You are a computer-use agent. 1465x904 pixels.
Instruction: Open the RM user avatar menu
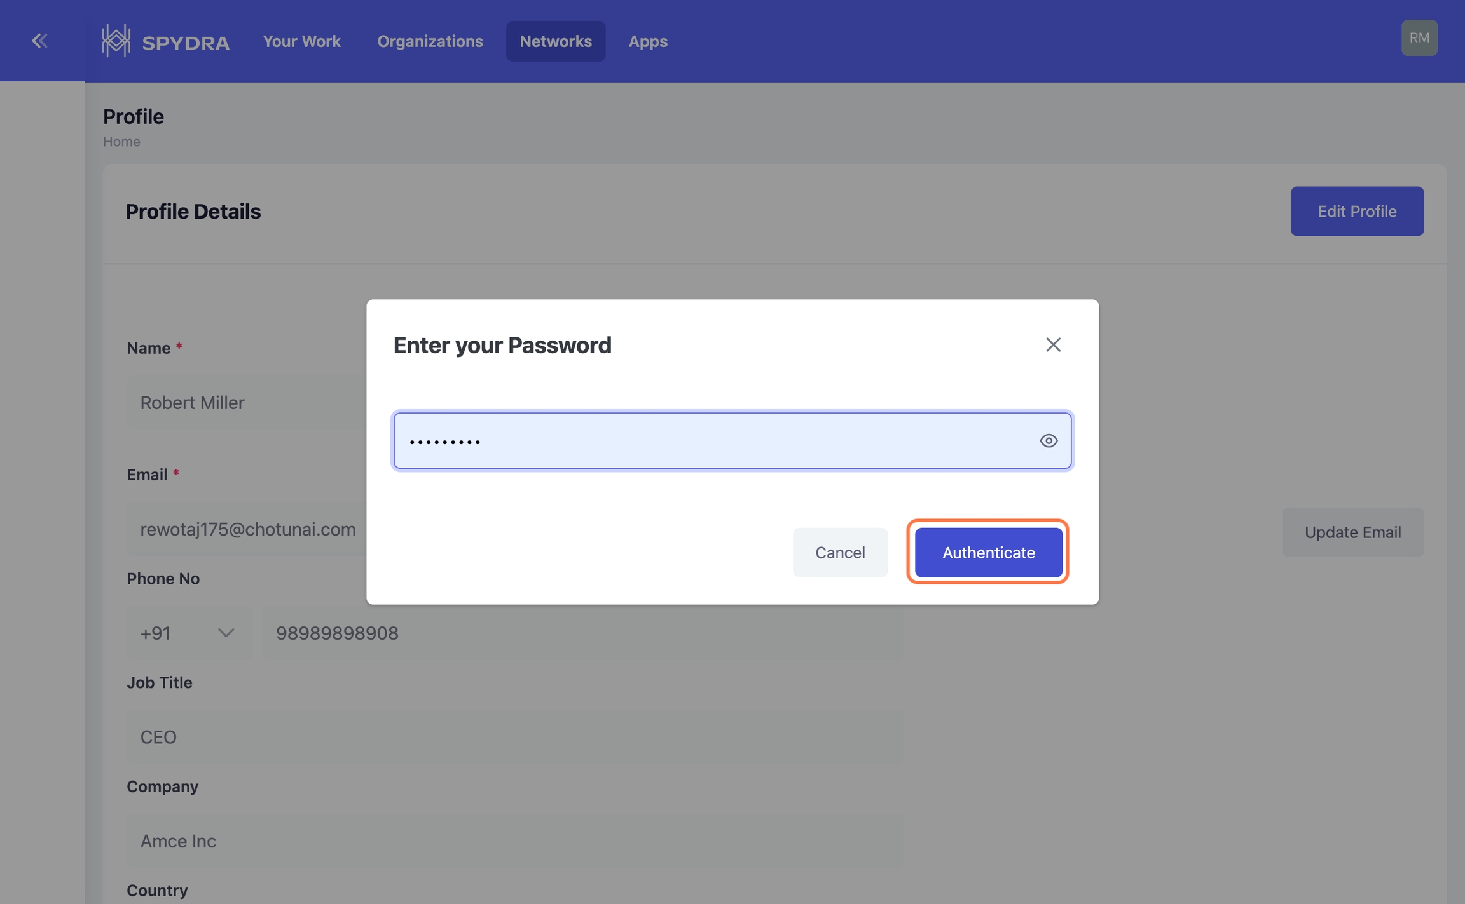(1419, 38)
